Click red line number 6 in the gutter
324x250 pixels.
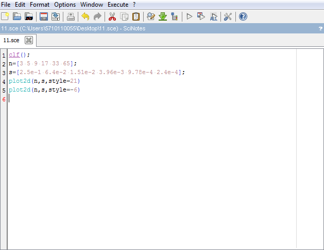pyautogui.click(x=4, y=99)
